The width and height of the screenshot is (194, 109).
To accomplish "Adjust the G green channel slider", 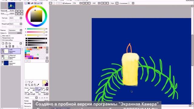I will coord(36,32).
